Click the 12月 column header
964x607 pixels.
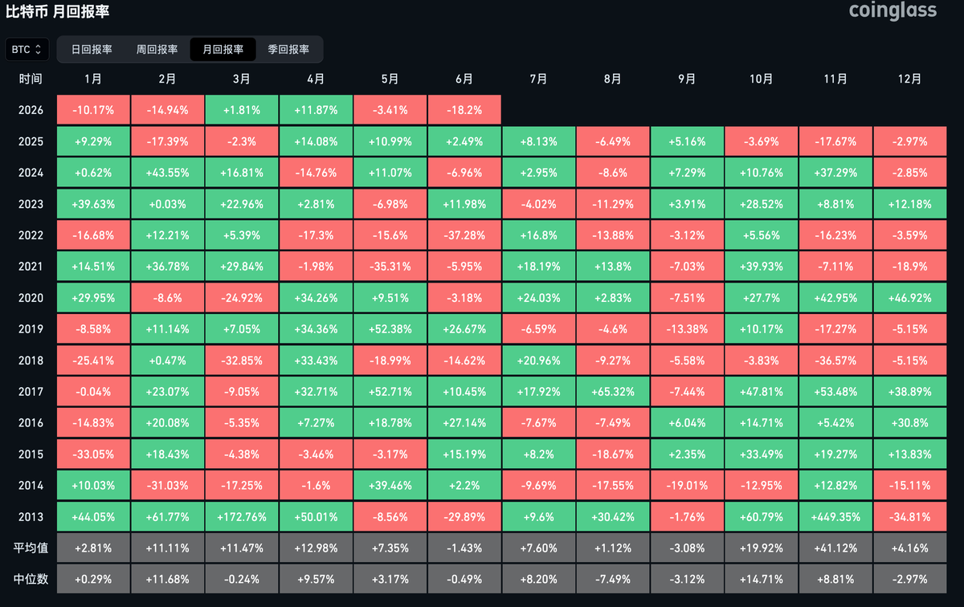tap(910, 79)
